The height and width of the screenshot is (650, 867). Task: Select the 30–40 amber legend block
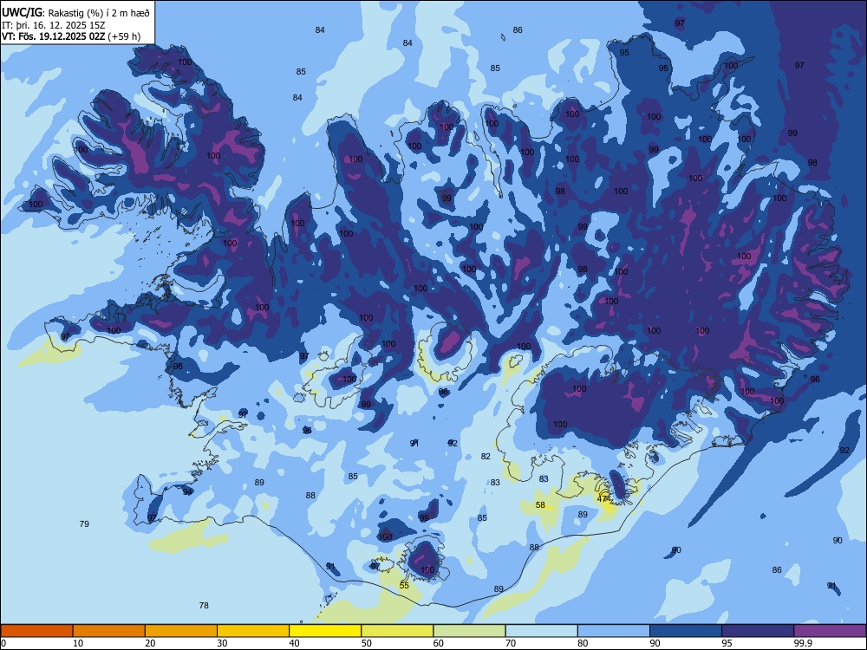253,631
